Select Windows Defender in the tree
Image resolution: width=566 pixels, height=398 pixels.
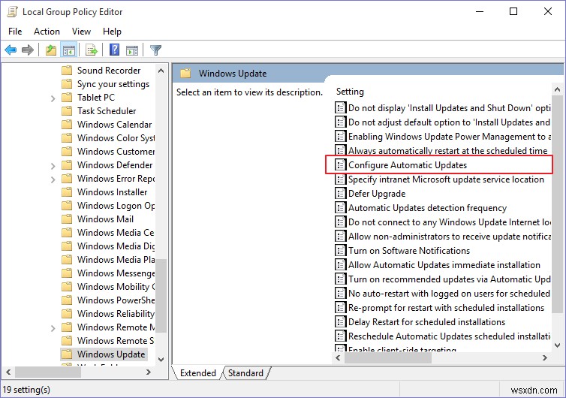pyautogui.click(x=115, y=165)
